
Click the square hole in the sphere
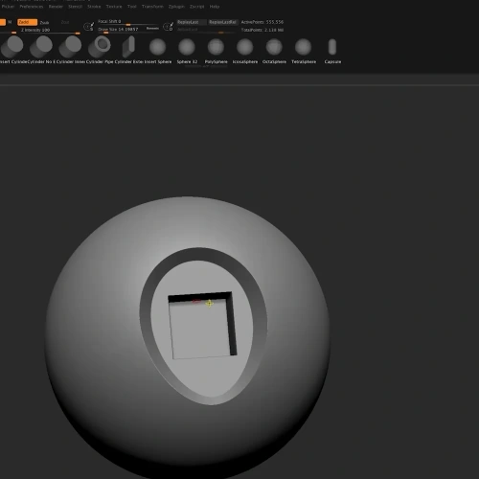click(x=202, y=325)
